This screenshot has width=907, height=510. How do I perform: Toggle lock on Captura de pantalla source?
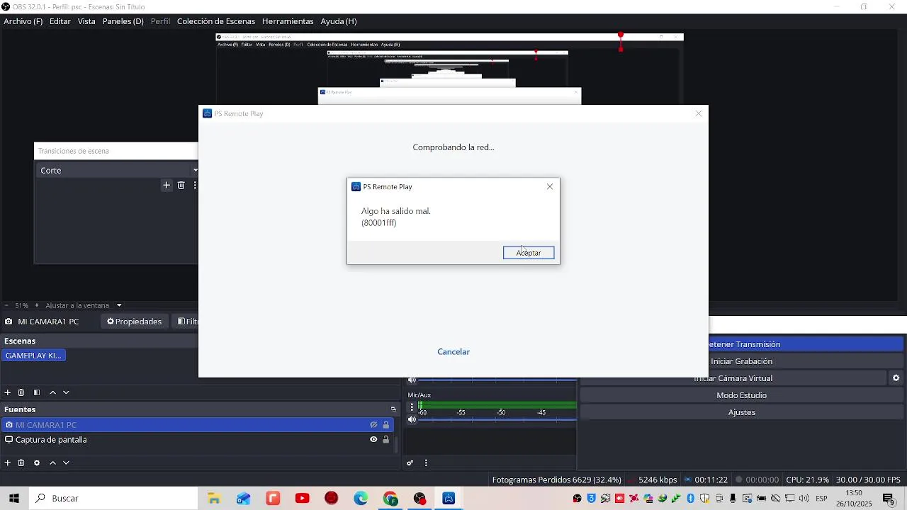pos(386,439)
